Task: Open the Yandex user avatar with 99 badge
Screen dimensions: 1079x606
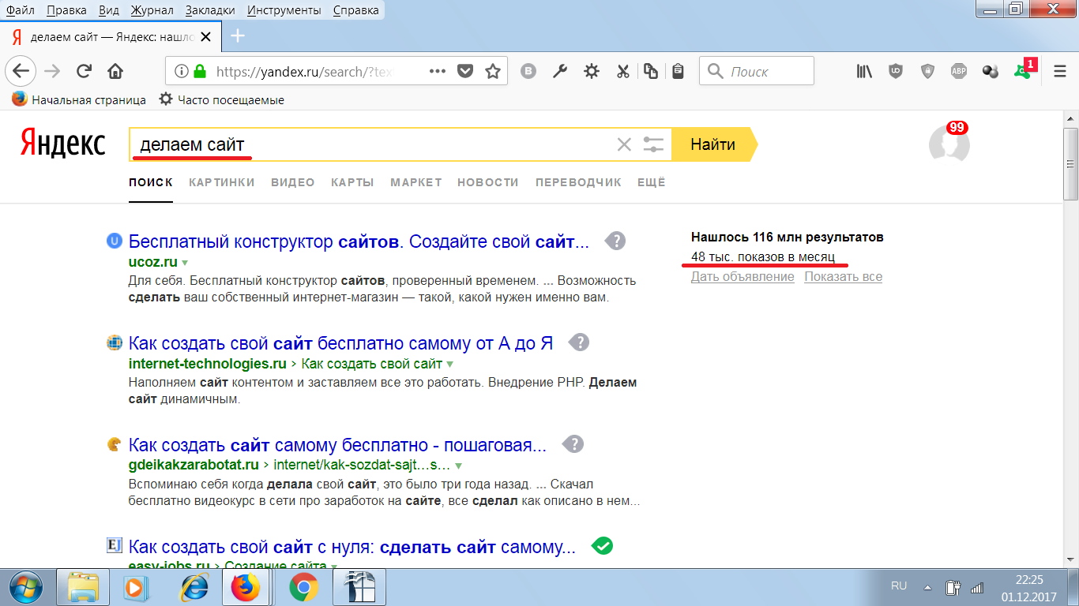Action: (949, 143)
